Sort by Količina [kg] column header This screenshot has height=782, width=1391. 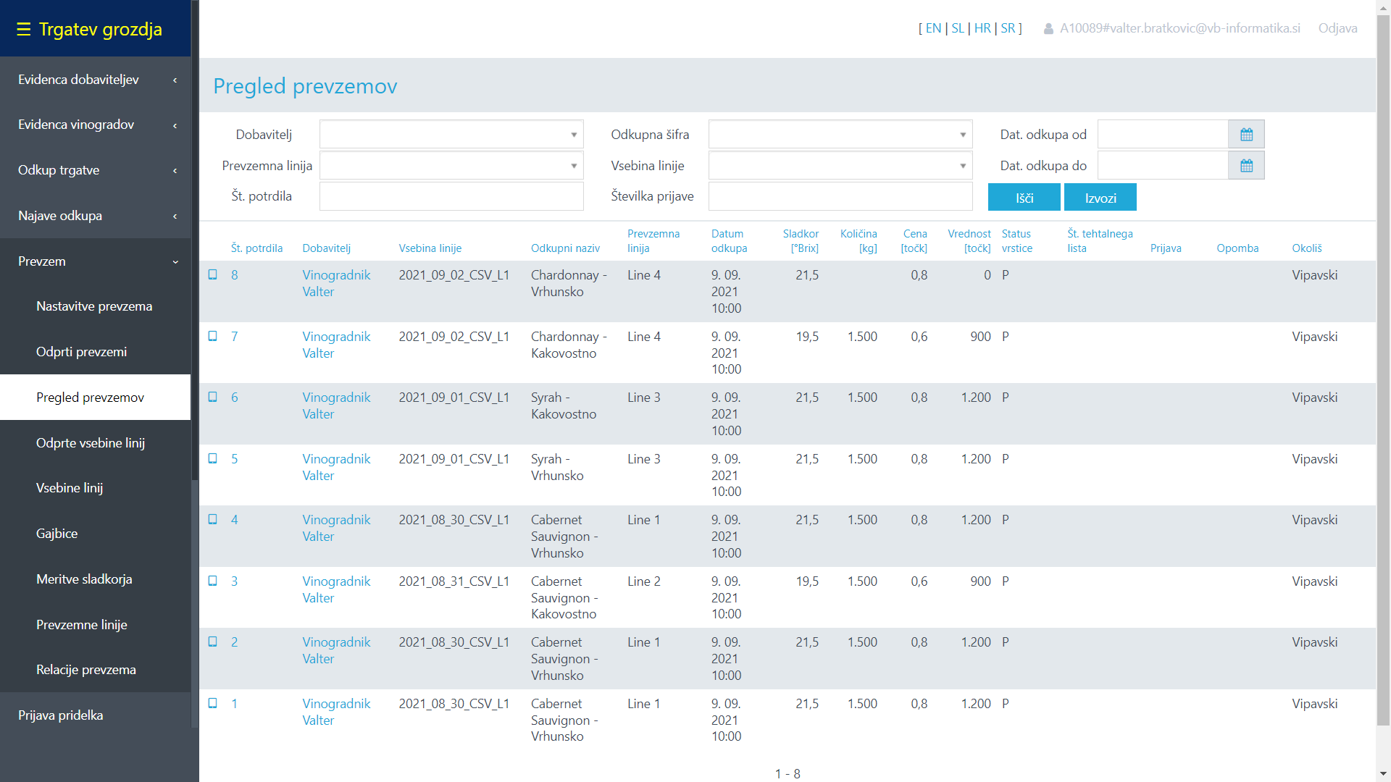859,241
